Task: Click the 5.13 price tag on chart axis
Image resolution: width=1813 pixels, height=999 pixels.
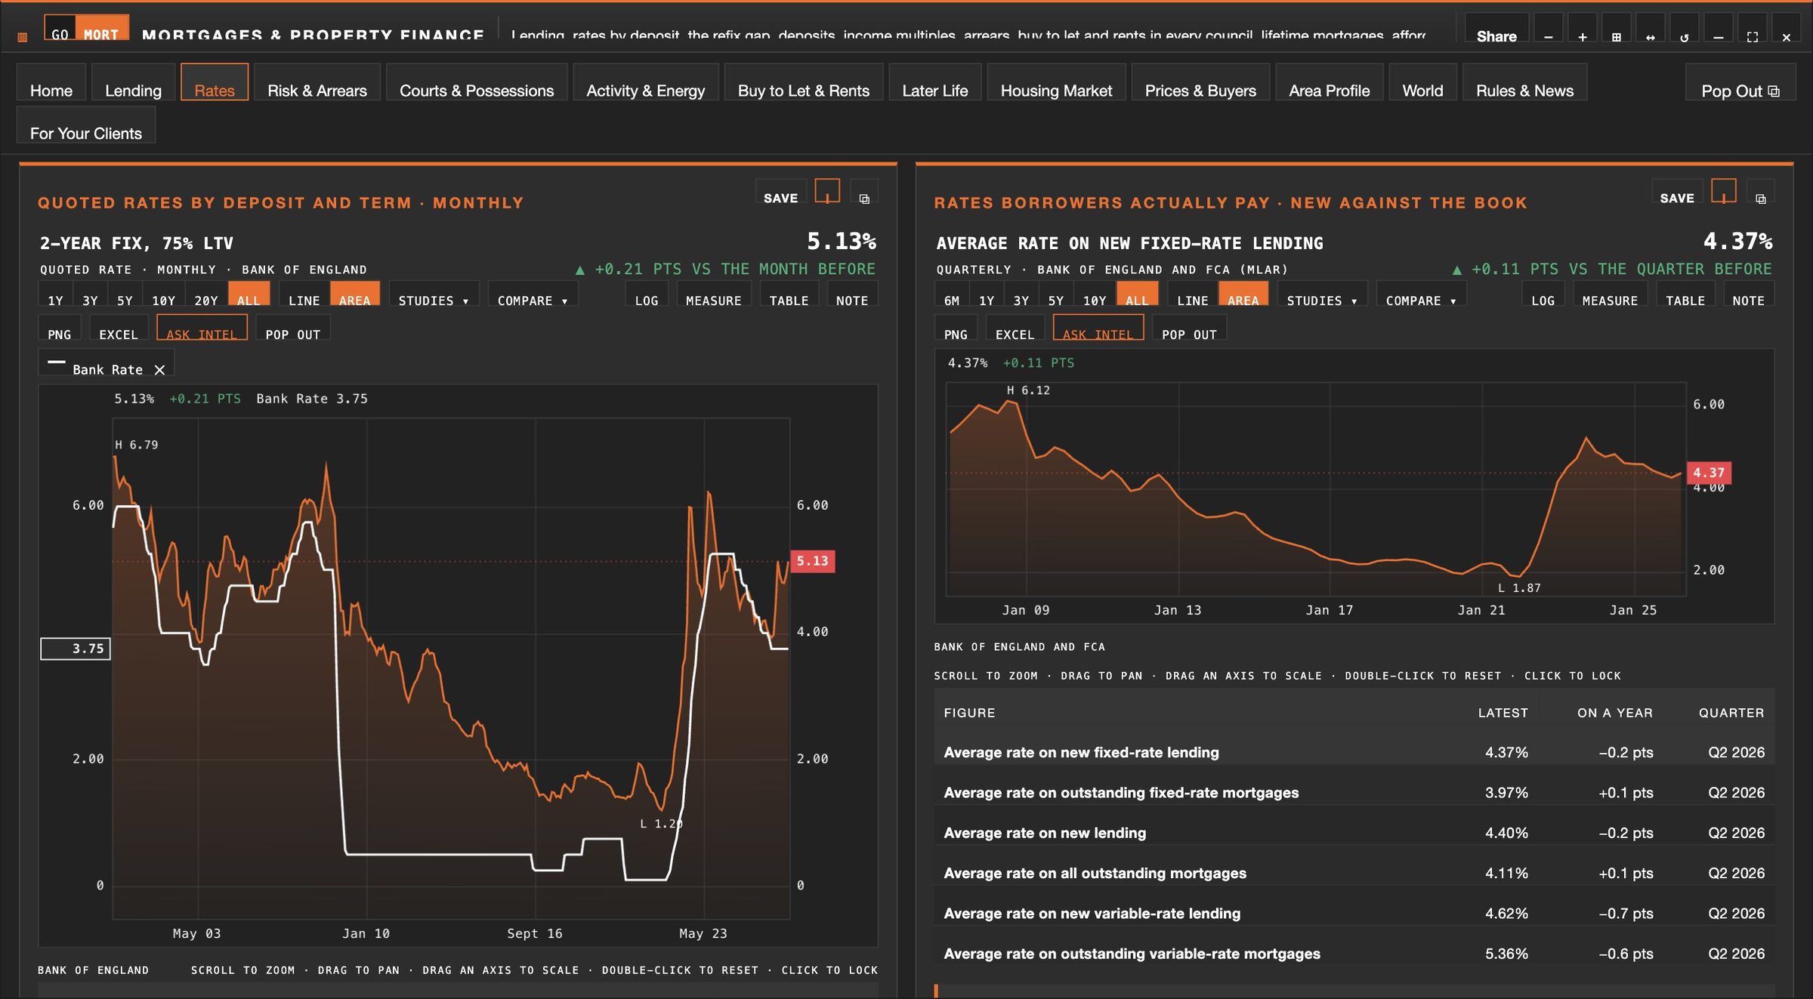Action: pos(812,560)
